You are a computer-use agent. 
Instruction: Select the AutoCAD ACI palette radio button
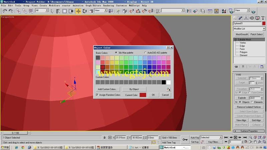click(145, 53)
